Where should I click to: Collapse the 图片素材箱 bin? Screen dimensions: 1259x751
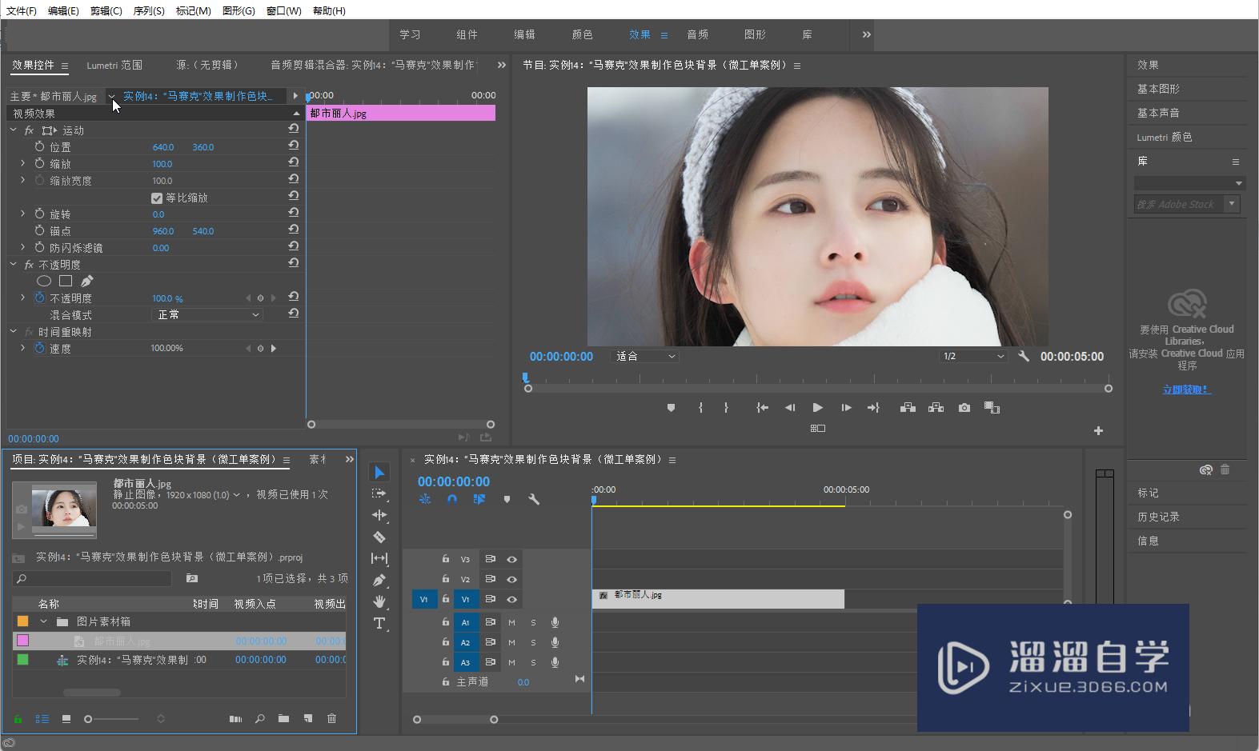(44, 621)
